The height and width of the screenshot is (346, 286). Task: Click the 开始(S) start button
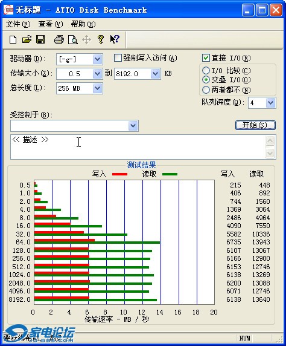[x=255, y=125]
